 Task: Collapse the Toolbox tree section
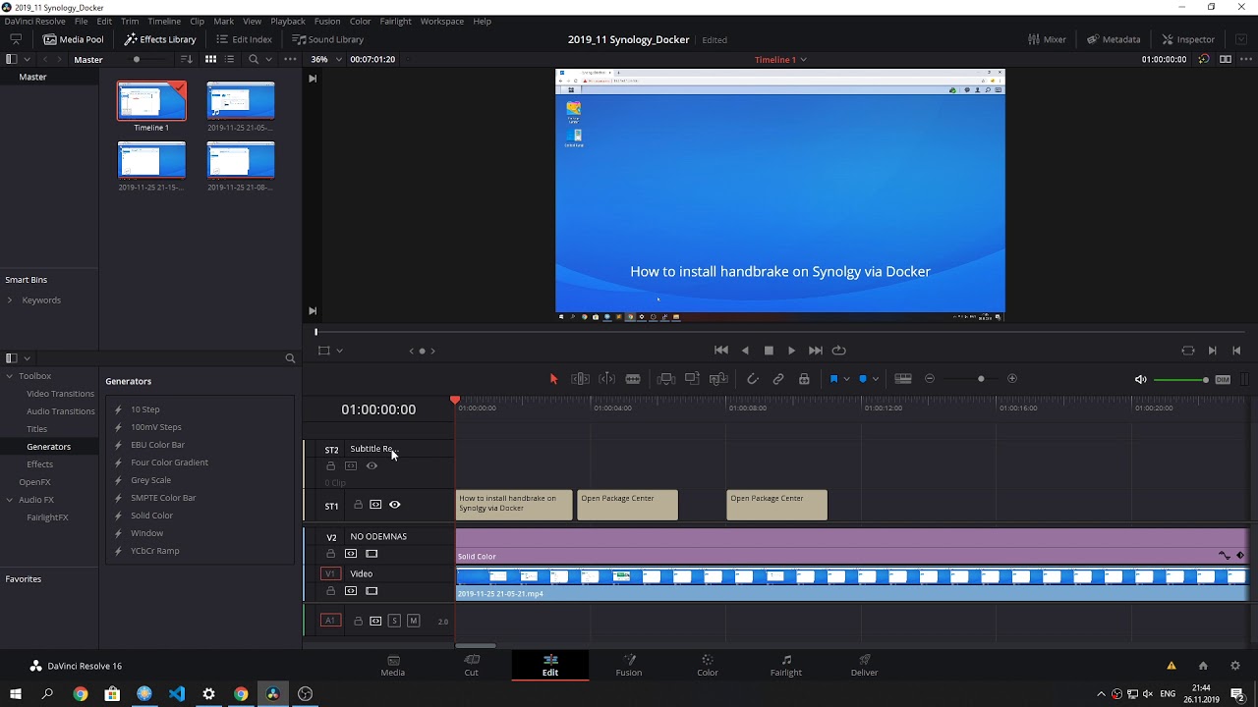click(x=10, y=376)
